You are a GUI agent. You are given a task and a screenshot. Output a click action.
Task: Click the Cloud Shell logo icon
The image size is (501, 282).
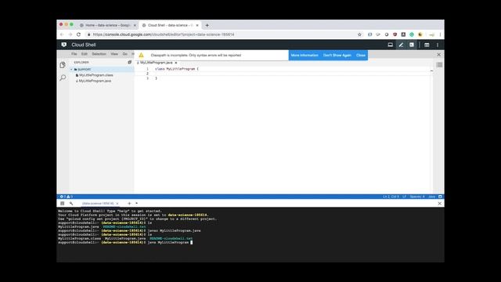pyautogui.click(x=64, y=45)
